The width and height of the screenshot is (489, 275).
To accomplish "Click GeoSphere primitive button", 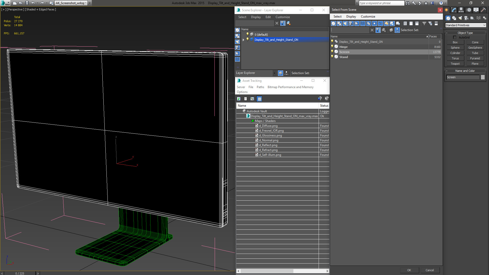I will [475, 48].
